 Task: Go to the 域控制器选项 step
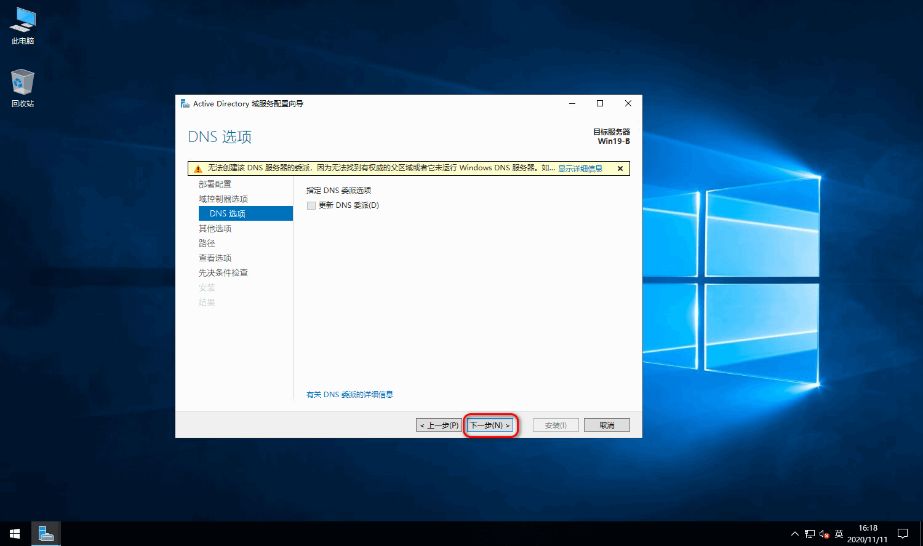(223, 199)
